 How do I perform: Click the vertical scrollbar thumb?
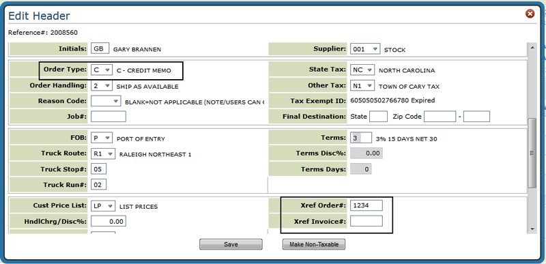pyautogui.click(x=532, y=153)
